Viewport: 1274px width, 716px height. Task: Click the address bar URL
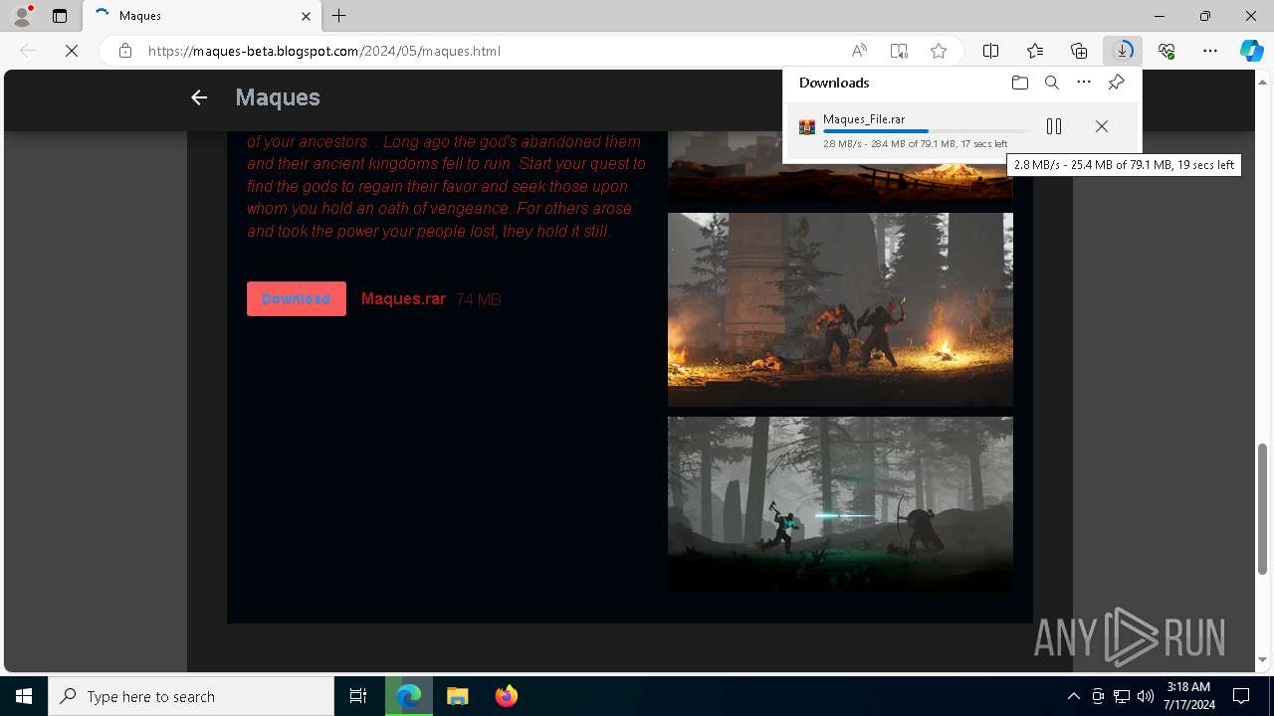[x=324, y=51]
